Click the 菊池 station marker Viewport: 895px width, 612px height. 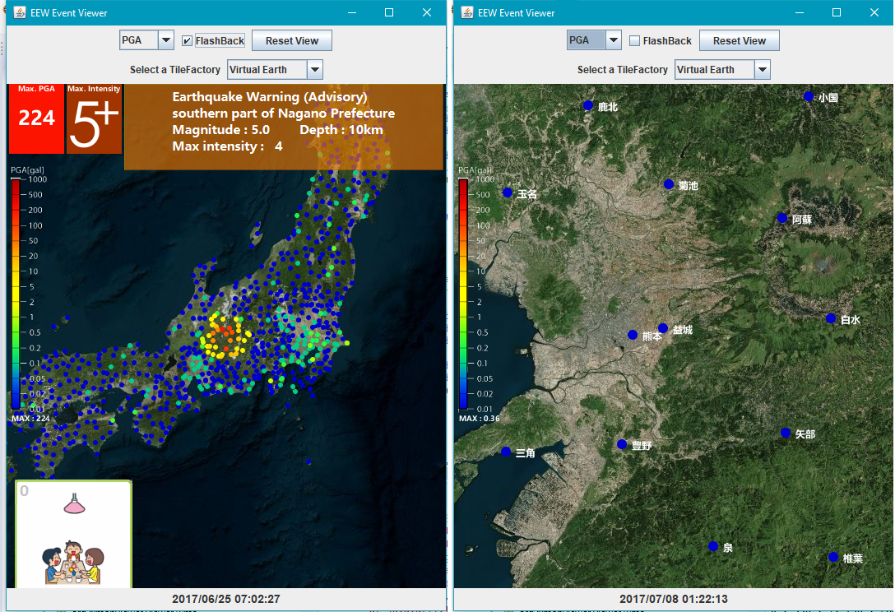669,184
